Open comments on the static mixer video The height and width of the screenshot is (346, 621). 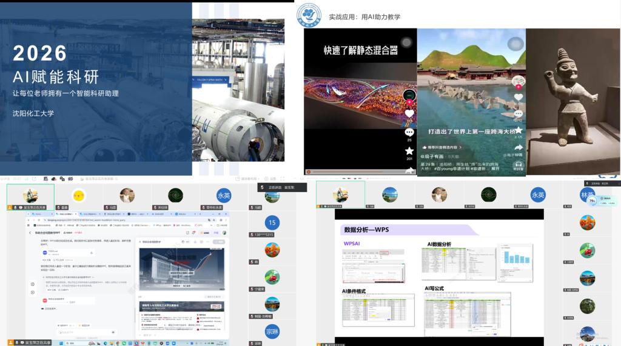tap(409, 131)
